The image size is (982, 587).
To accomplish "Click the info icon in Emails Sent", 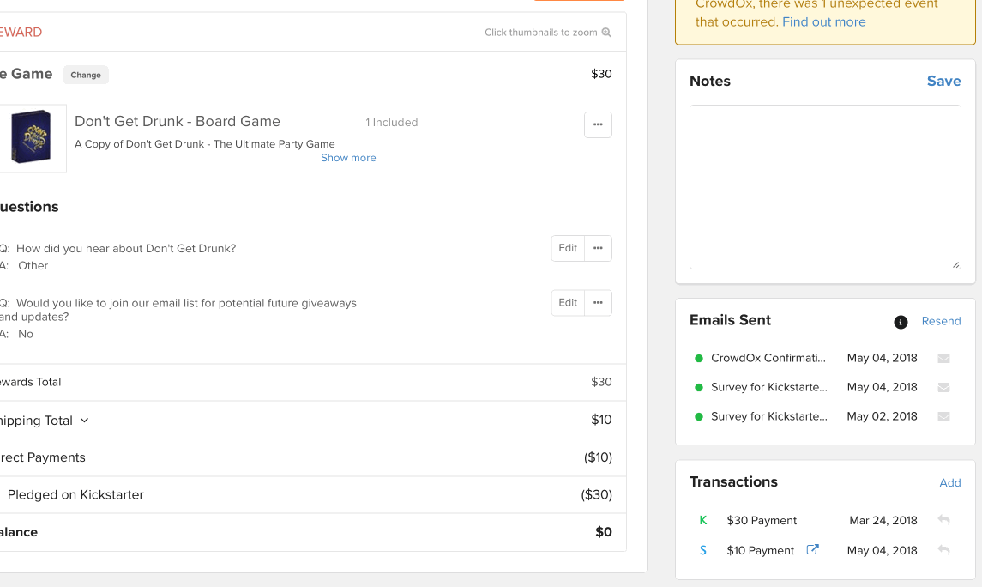I will (x=901, y=322).
